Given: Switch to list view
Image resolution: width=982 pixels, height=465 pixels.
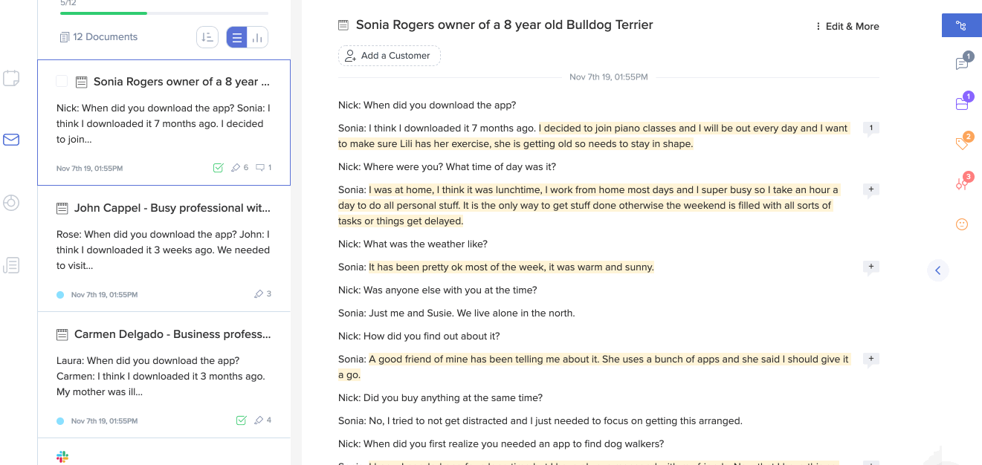Looking at the screenshot, I should pyautogui.click(x=237, y=37).
